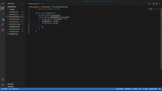This screenshot has height=91, width=162.
Task: Run the Java file with play button
Action: (149, 4)
